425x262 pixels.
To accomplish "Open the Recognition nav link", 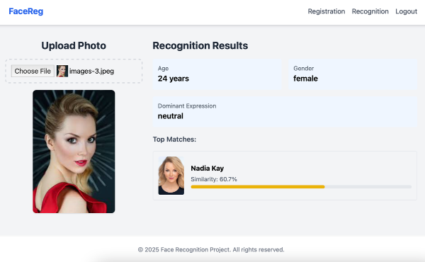I will pyautogui.click(x=370, y=11).
